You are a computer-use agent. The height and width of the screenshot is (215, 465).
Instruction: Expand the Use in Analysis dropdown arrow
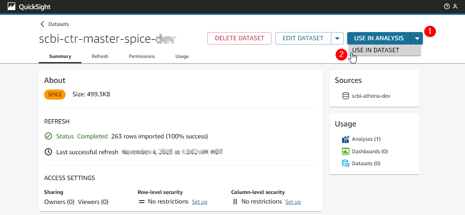(417, 39)
